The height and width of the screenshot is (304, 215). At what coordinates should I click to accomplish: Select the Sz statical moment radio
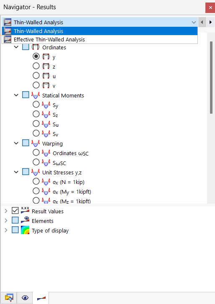[x=36, y=114]
